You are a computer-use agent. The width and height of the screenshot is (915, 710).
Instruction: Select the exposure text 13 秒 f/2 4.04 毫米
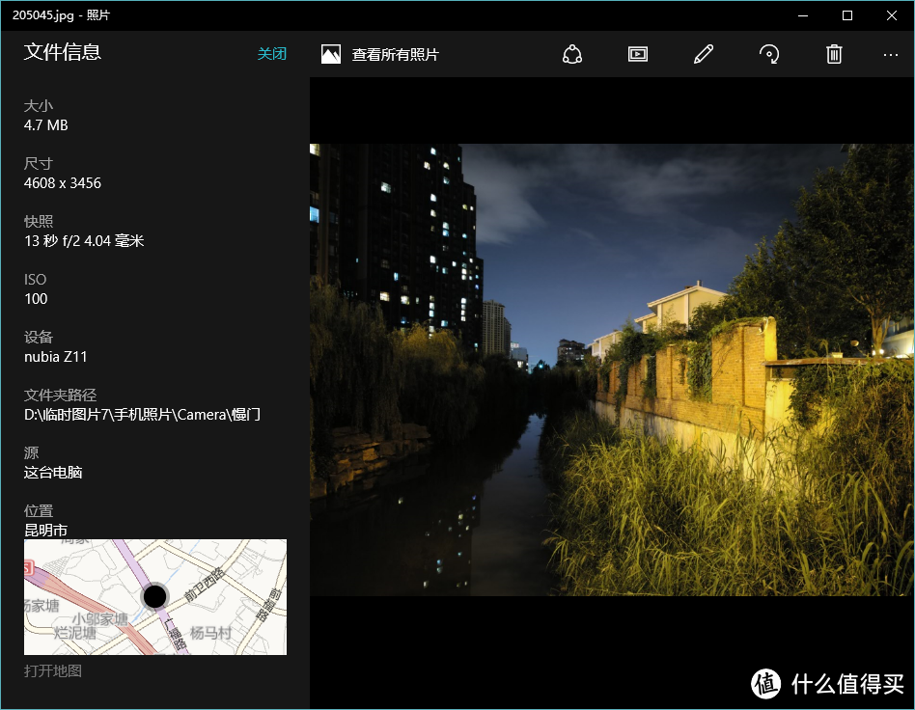click(84, 241)
